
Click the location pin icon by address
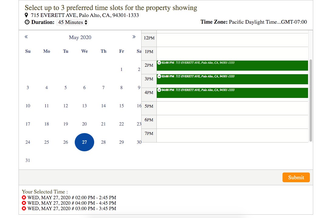coord(26,15)
